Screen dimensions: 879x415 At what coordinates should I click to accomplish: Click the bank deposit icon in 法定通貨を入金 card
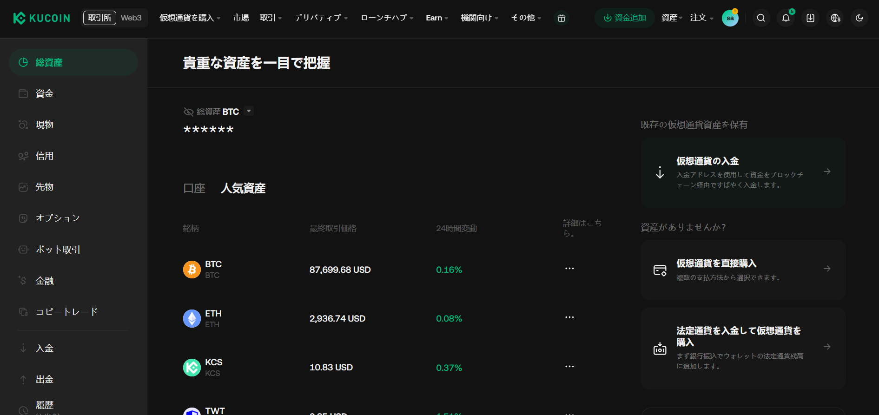660,348
